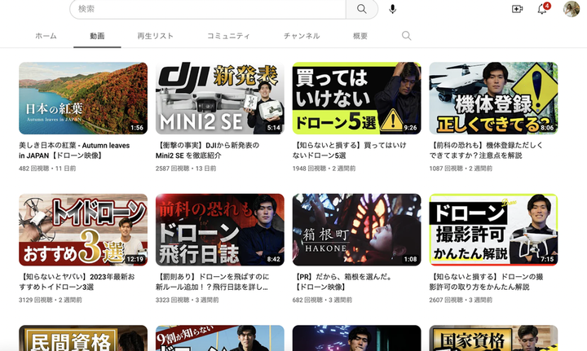Open notifications bell with 4 badge
Image resolution: width=587 pixels, height=351 pixels.
click(x=543, y=8)
